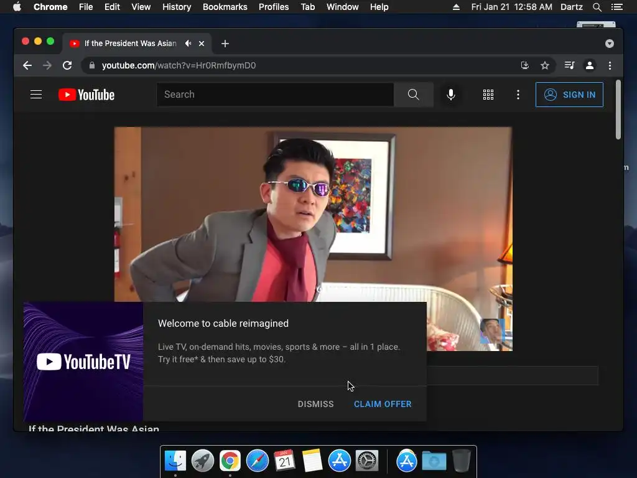The height and width of the screenshot is (478, 637).
Task: Open Chrome media controls icon
Action: 570,65
